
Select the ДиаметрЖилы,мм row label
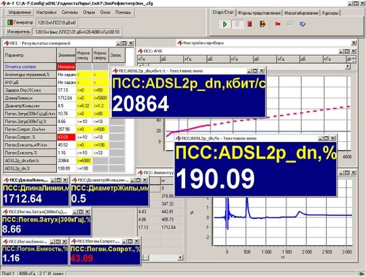coord(30,106)
